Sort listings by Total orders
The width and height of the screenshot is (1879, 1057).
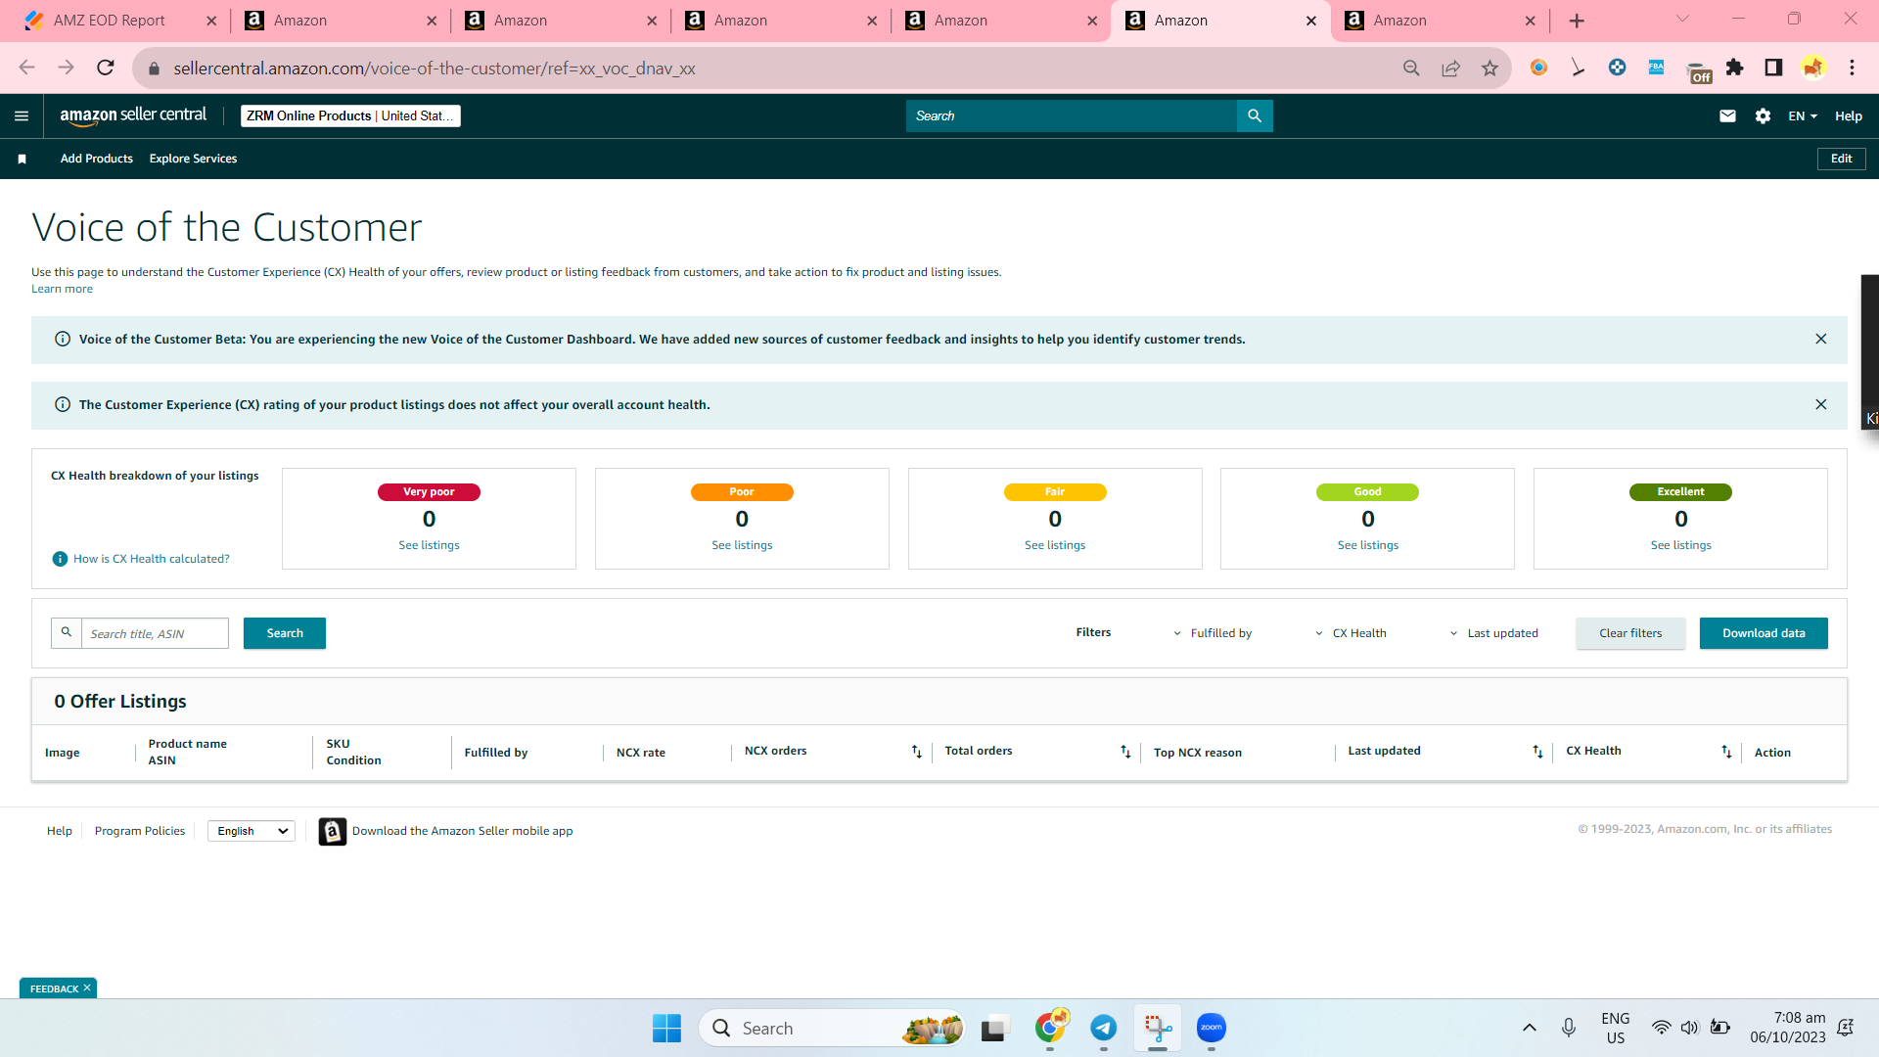[x=1125, y=752]
